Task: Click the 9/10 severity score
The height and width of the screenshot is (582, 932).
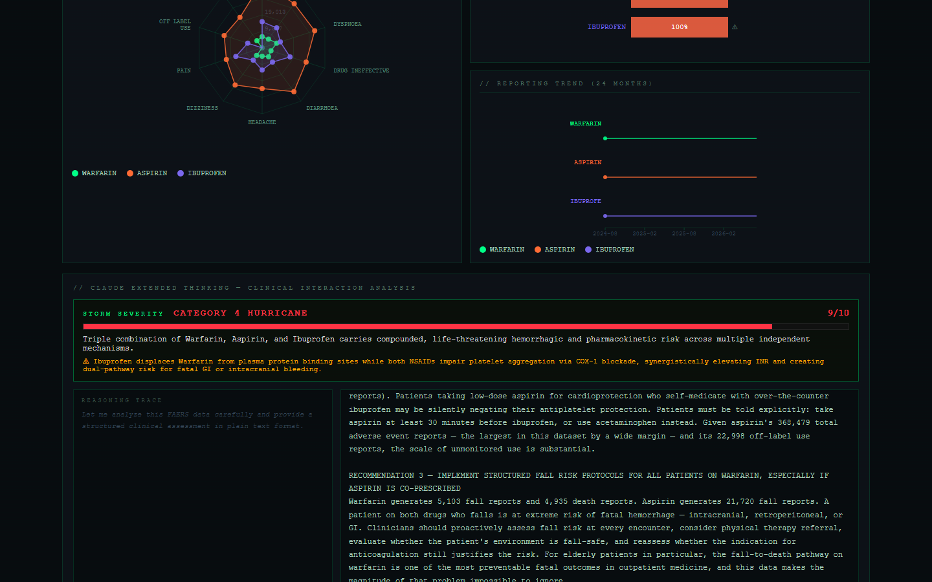Action: 838,313
